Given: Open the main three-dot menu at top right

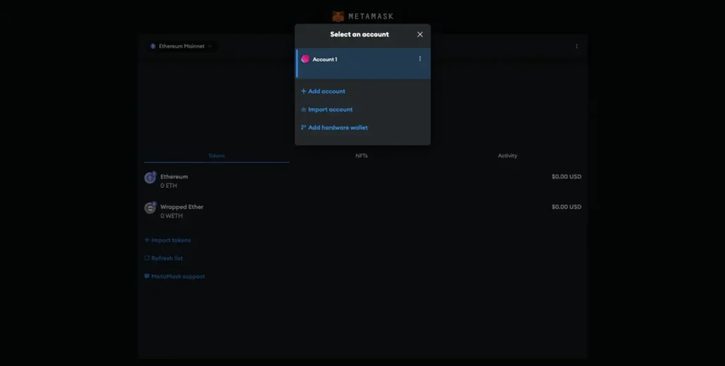Looking at the screenshot, I should tap(576, 46).
